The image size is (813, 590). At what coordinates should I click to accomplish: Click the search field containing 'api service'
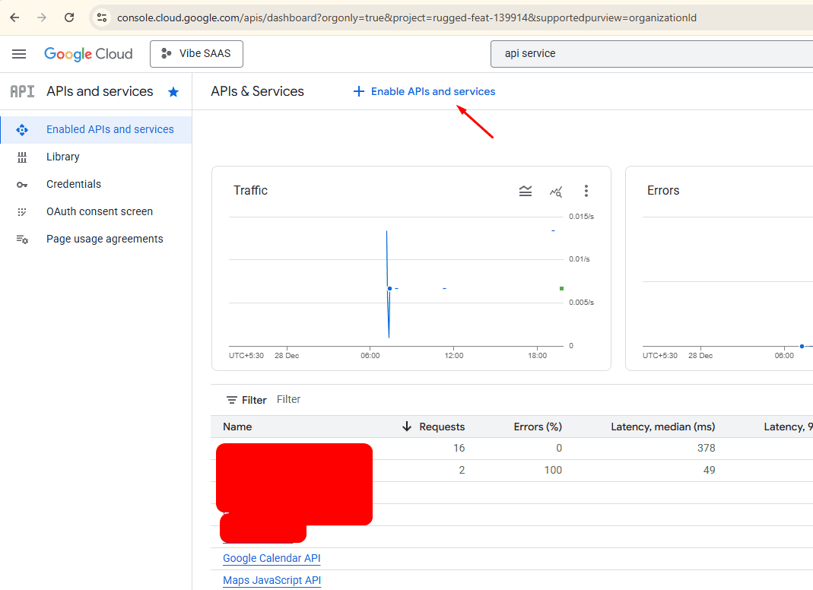[652, 54]
